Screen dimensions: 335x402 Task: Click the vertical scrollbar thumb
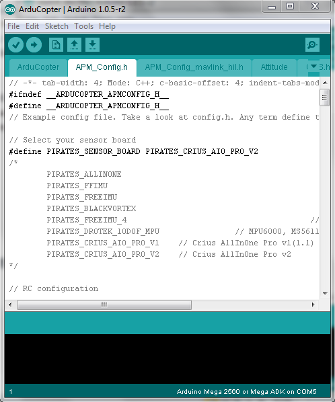(x=325, y=97)
